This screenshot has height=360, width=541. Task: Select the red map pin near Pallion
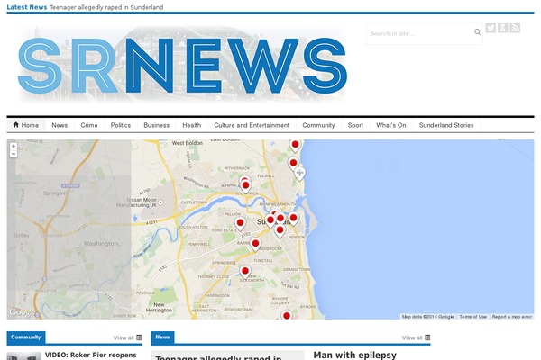240,224
